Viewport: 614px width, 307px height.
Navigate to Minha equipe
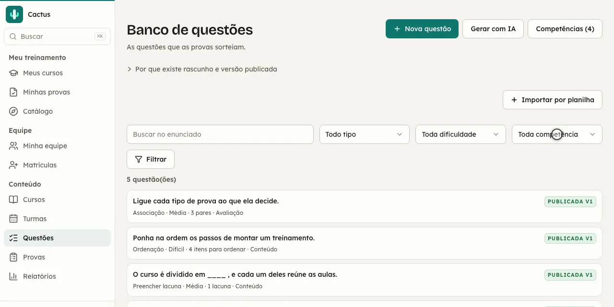[57, 146]
